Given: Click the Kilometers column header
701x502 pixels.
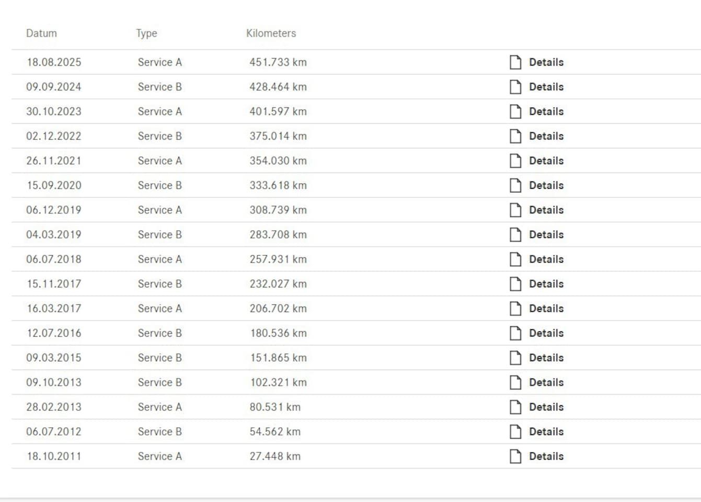Looking at the screenshot, I should (271, 33).
